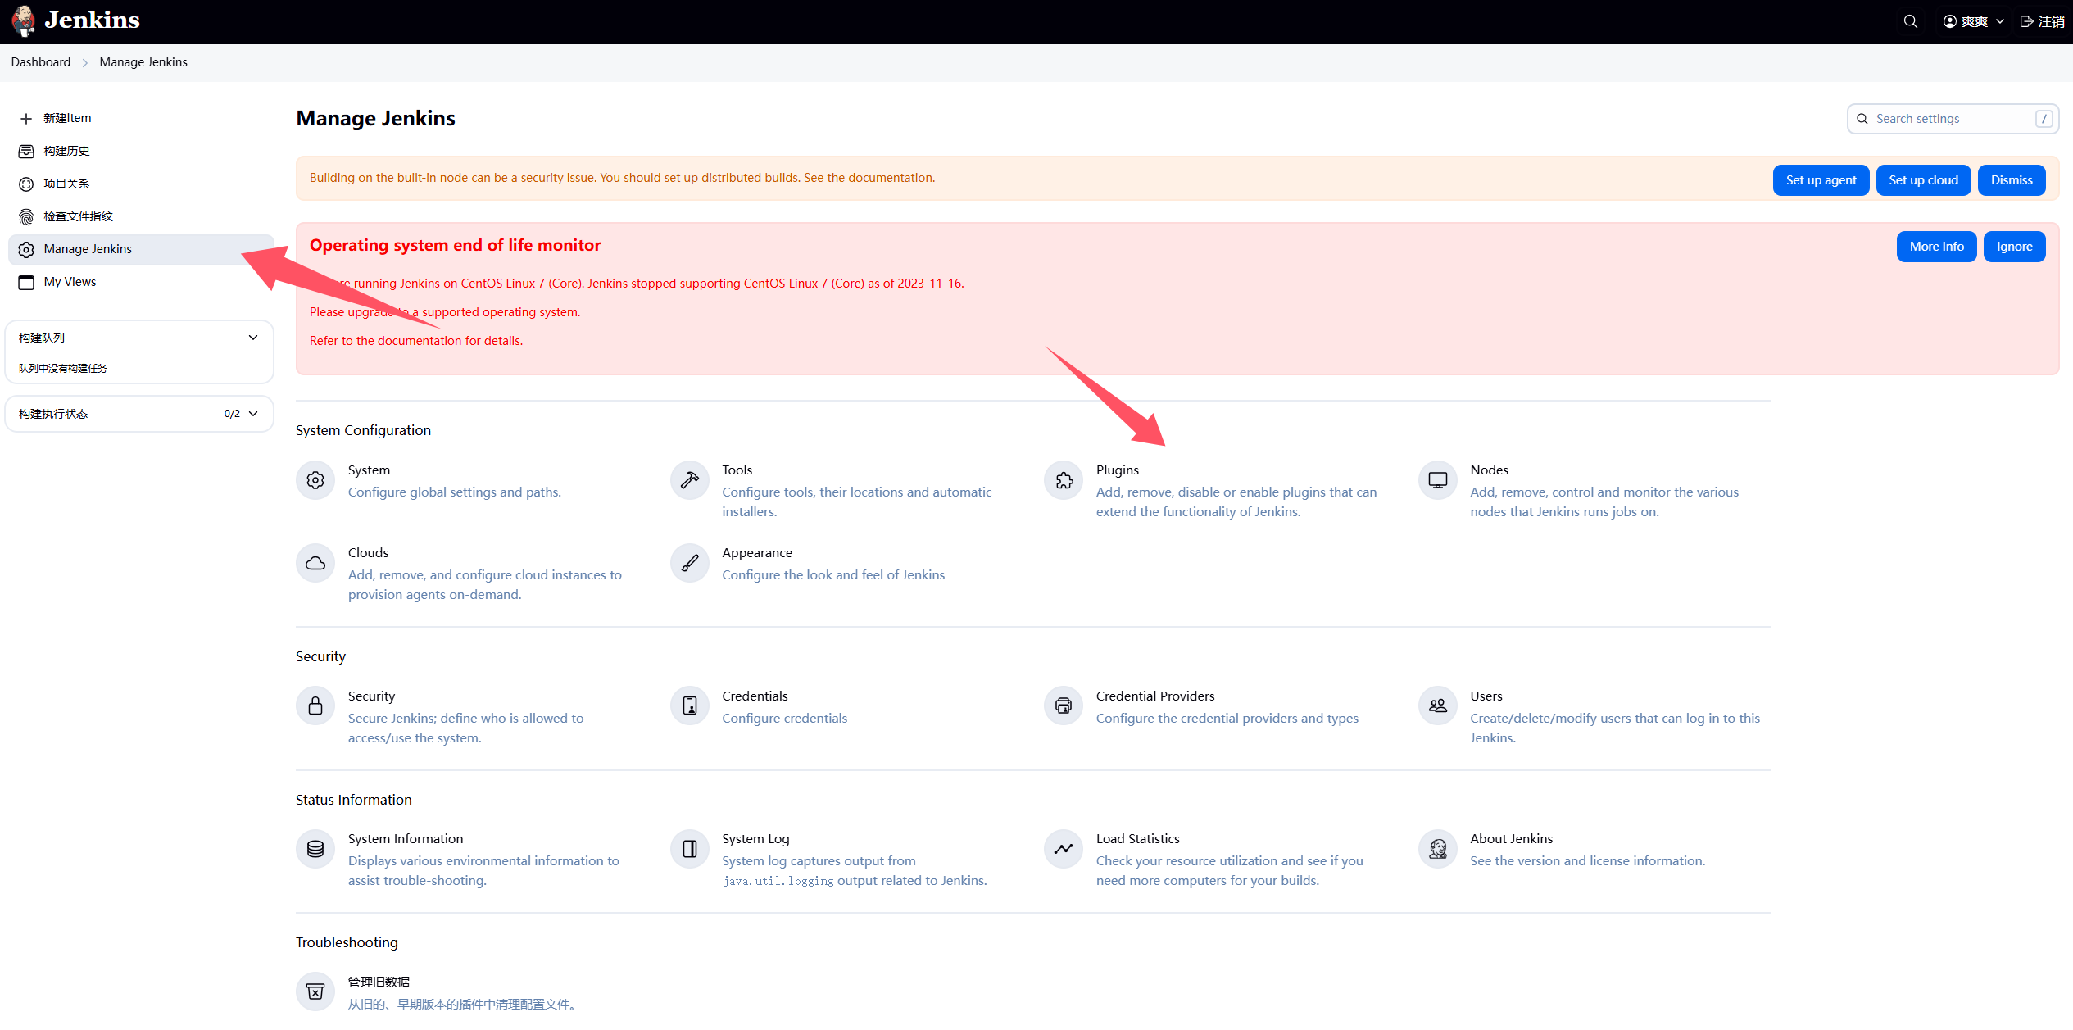Open Appearance brush icon
This screenshot has width=2073, height=1030.
(x=690, y=563)
